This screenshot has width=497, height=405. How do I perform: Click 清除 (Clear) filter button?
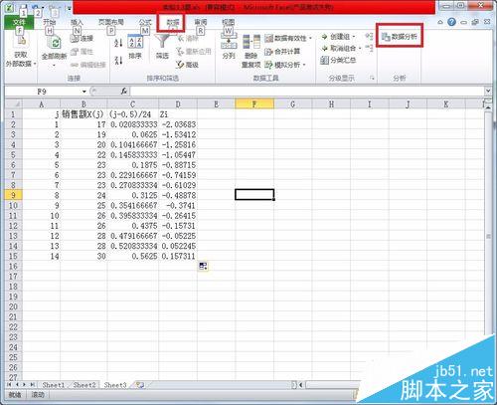(188, 39)
